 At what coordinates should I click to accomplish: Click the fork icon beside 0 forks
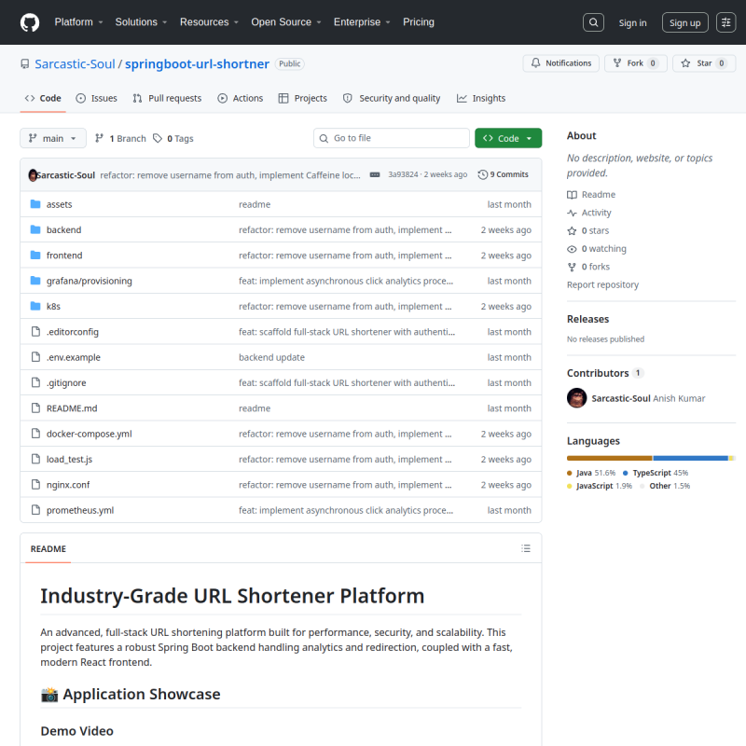tap(572, 267)
